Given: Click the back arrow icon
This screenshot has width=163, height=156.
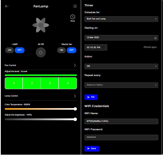Looking at the screenshot, I should (7, 6).
